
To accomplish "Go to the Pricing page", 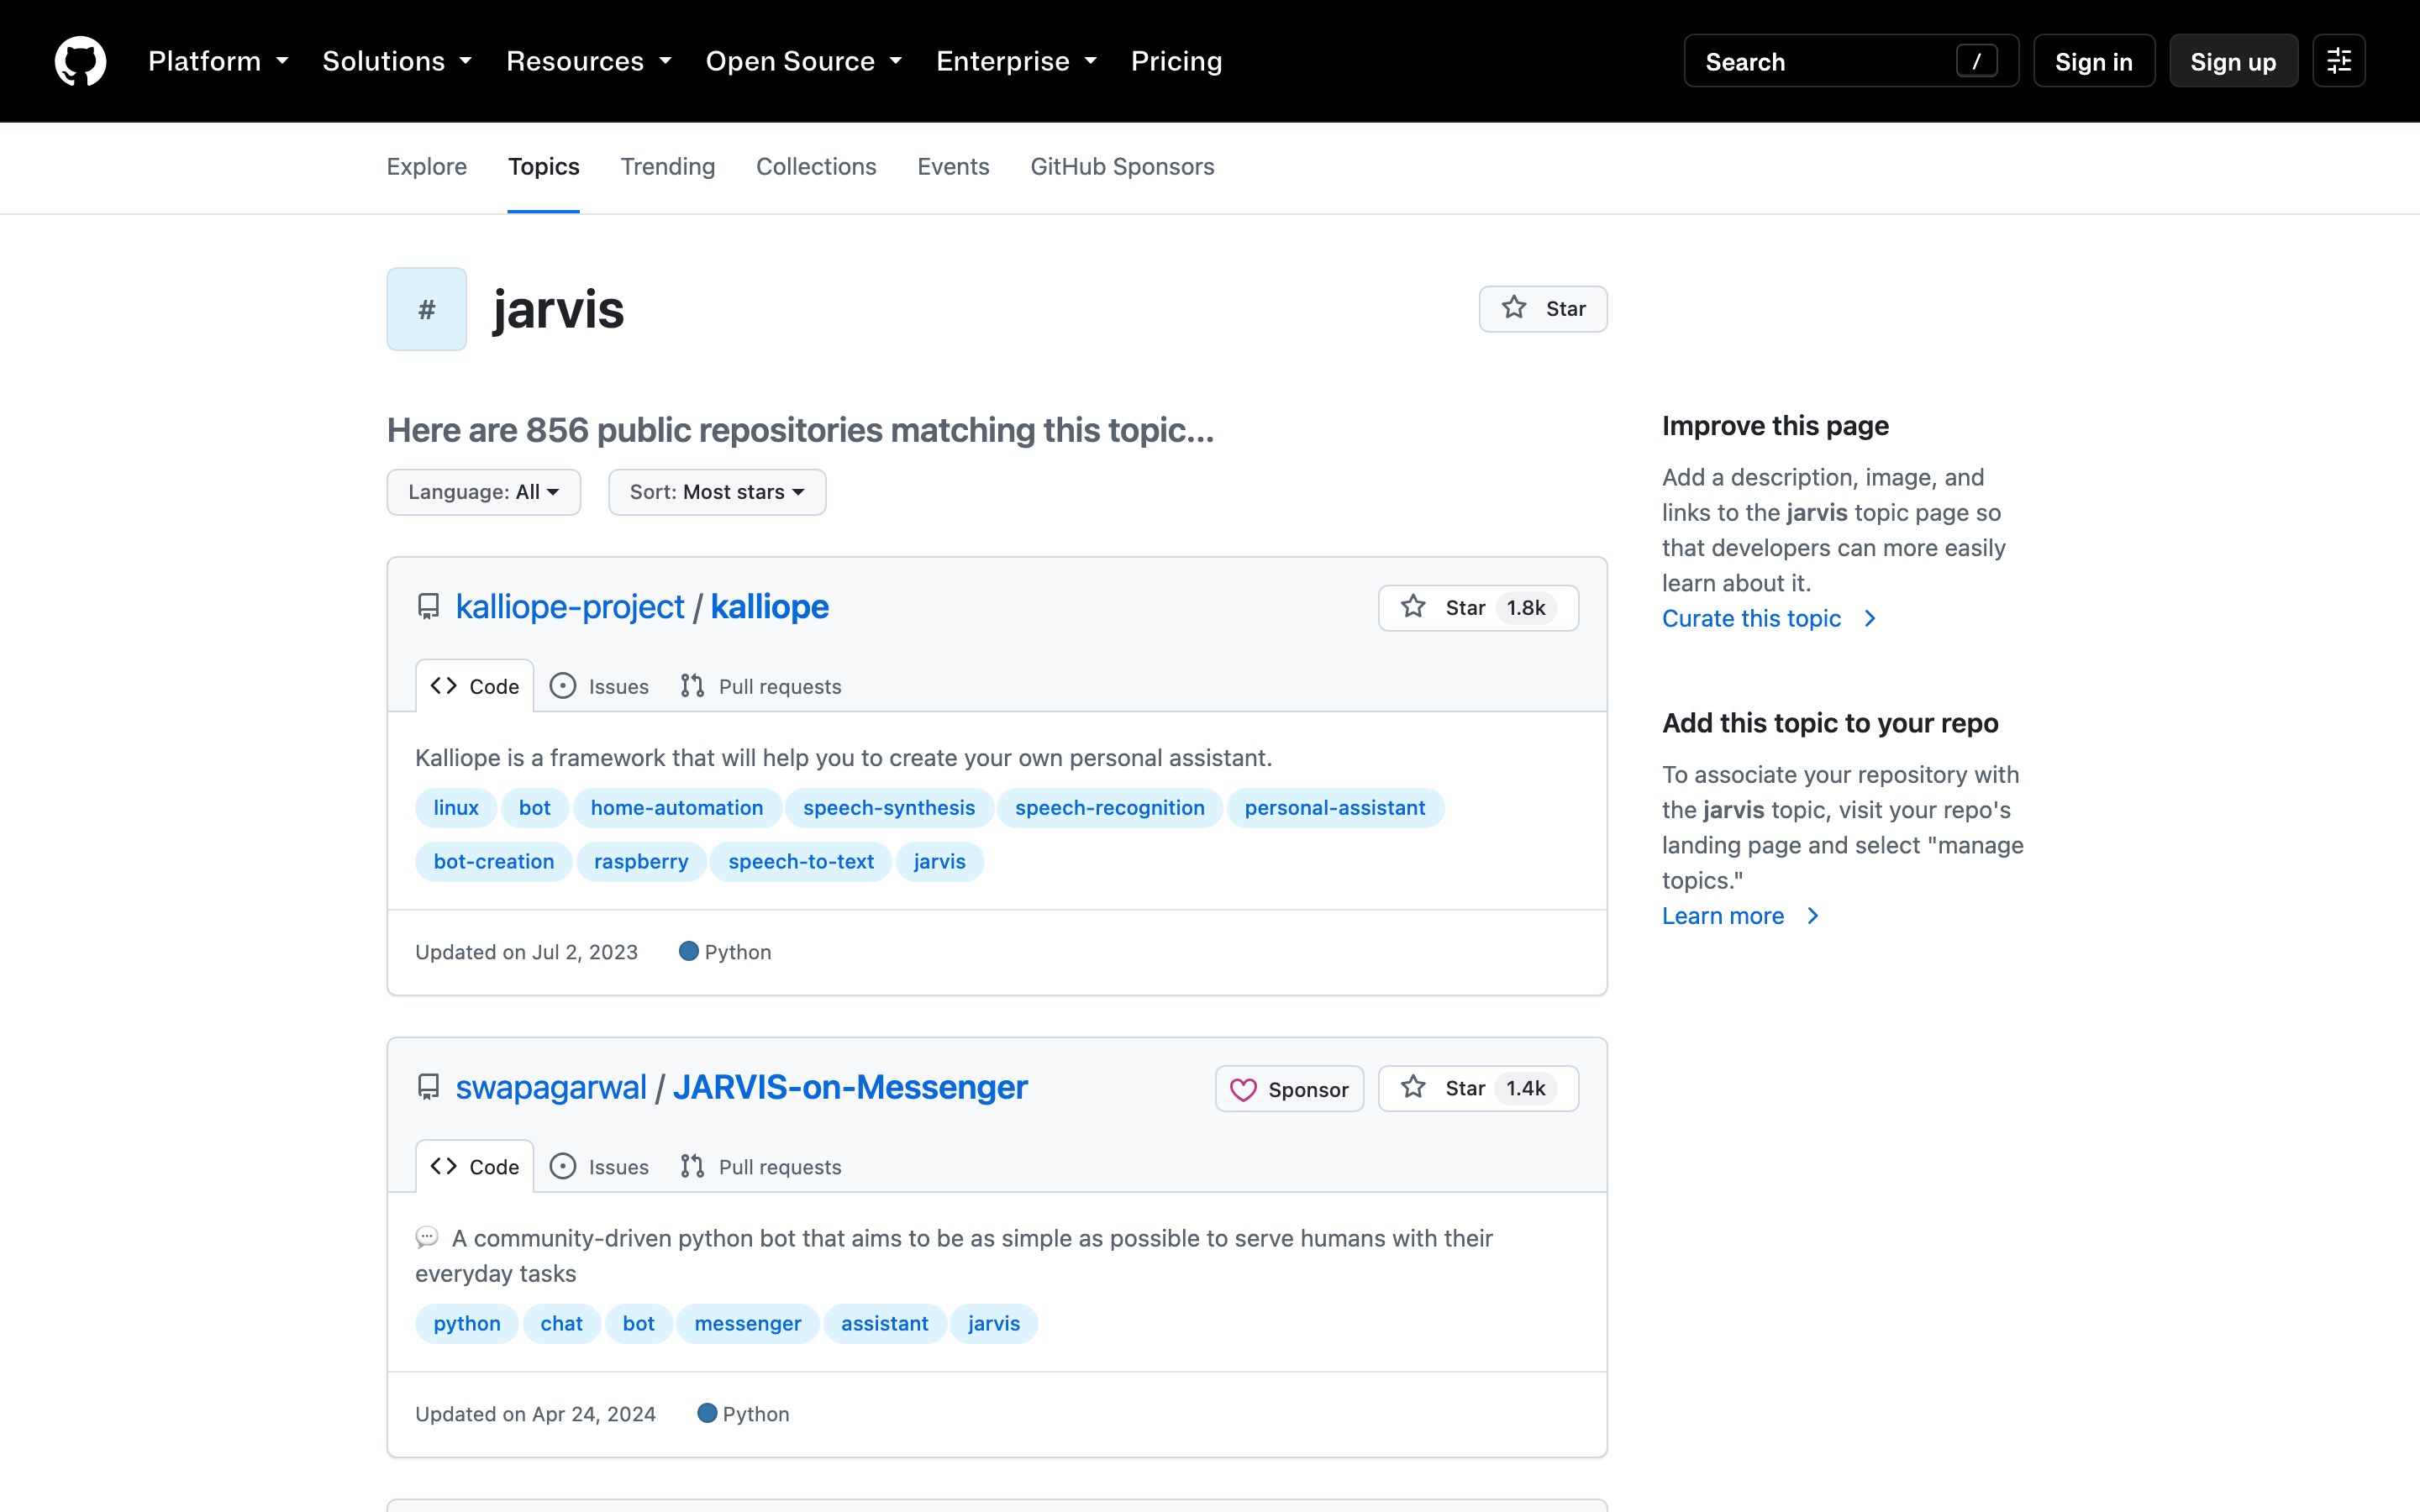I will point(1176,61).
